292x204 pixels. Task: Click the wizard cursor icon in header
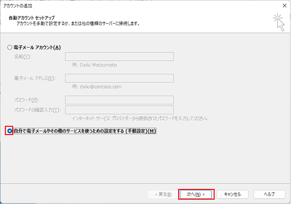pyautogui.click(x=279, y=21)
